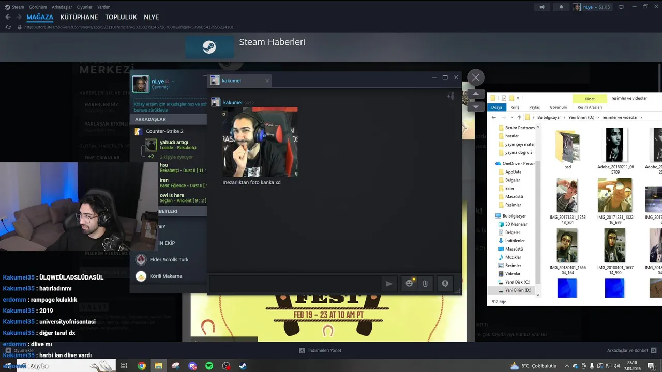Open TOPLULUK tab in Steam
Viewport: 662px width, 372px height.
(x=121, y=17)
